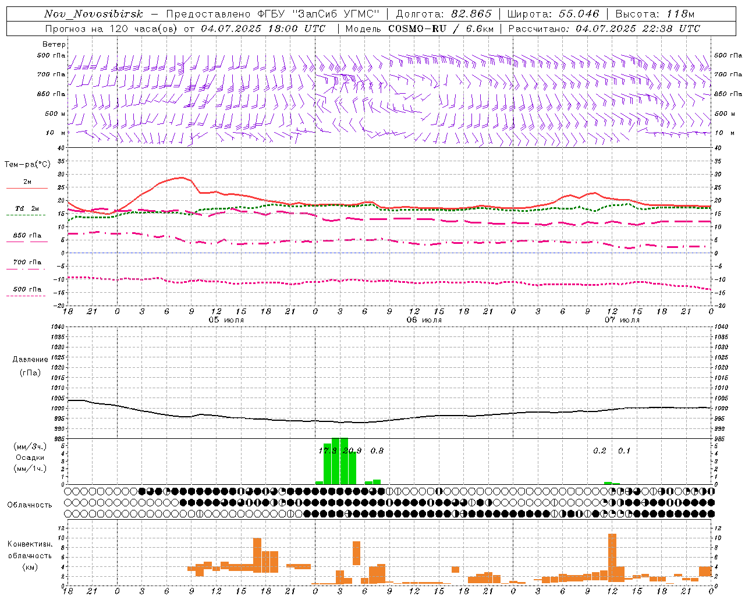Click the Облачность row label

pos(30,505)
